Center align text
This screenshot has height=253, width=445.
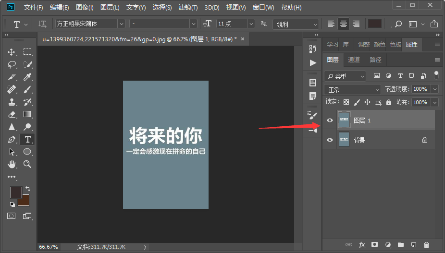click(x=344, y=24)
